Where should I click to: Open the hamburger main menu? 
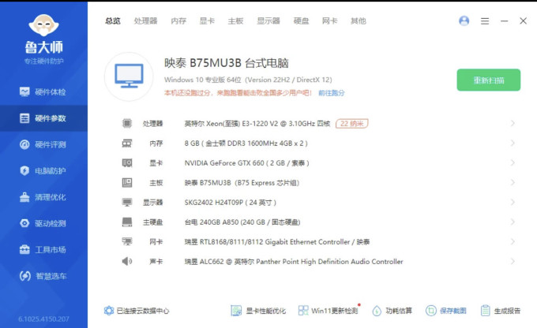click(485, 21)
